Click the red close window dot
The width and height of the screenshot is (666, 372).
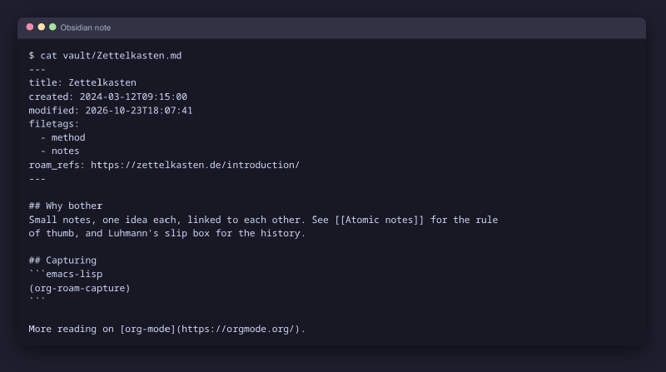point(30,27)
